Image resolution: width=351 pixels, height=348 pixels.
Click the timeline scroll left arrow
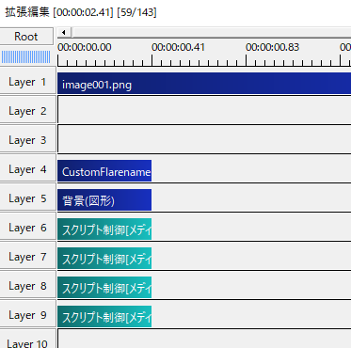(64, 32)
